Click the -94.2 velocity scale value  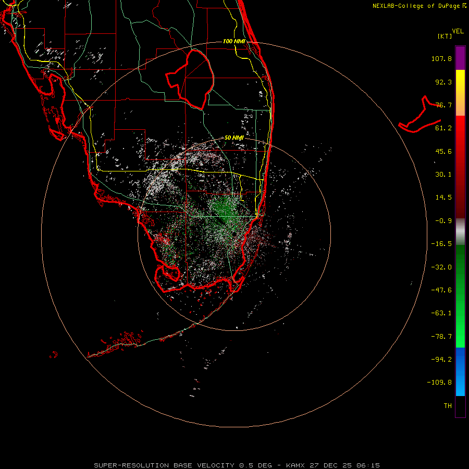tap(441, 360)
